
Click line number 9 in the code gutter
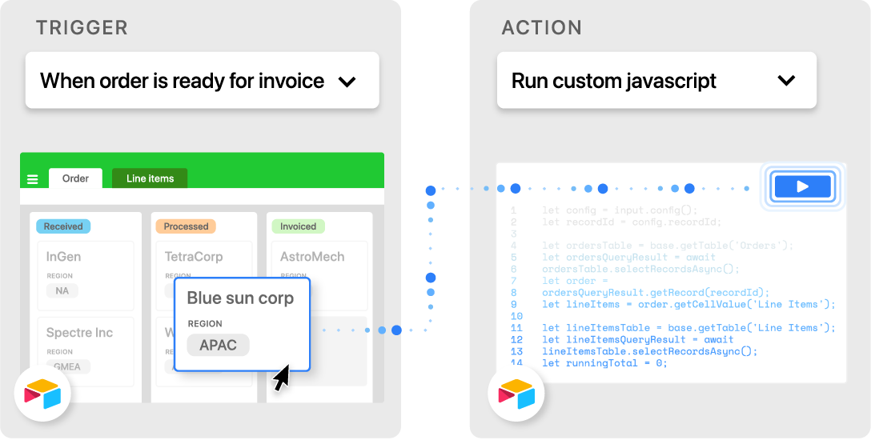[514, 304]
